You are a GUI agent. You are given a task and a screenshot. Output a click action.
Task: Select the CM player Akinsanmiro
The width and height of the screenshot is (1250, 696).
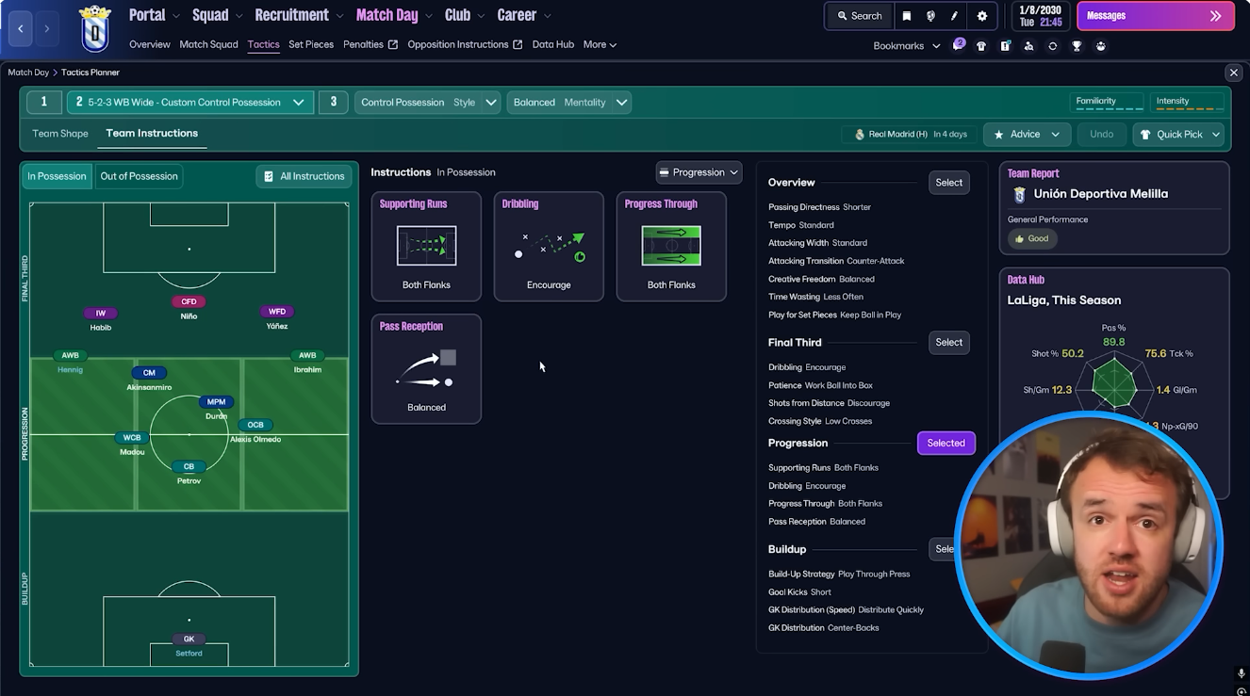(x=149, y=379)
